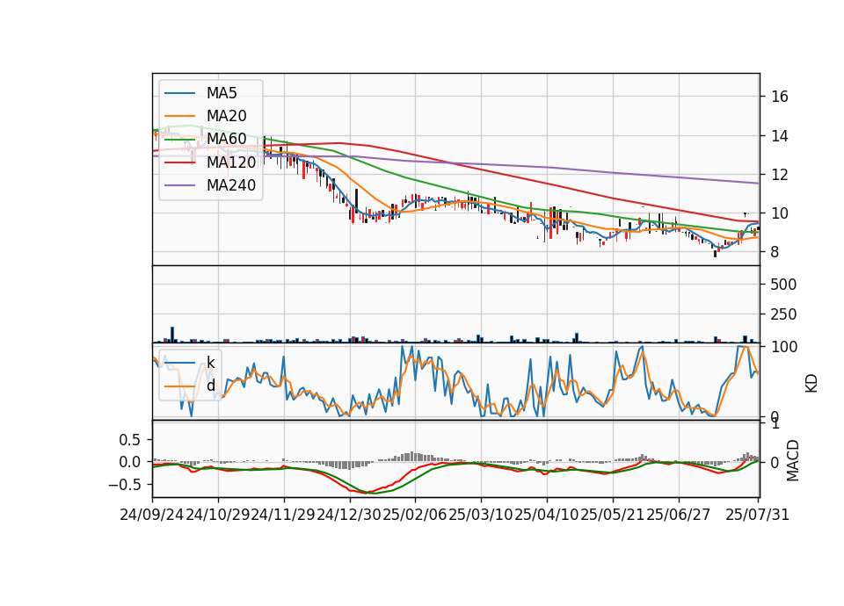Image resolution: width=844 pixels, height=606 pixels.
Task: Click the KD axis title
Action: [x=811, y=383]
